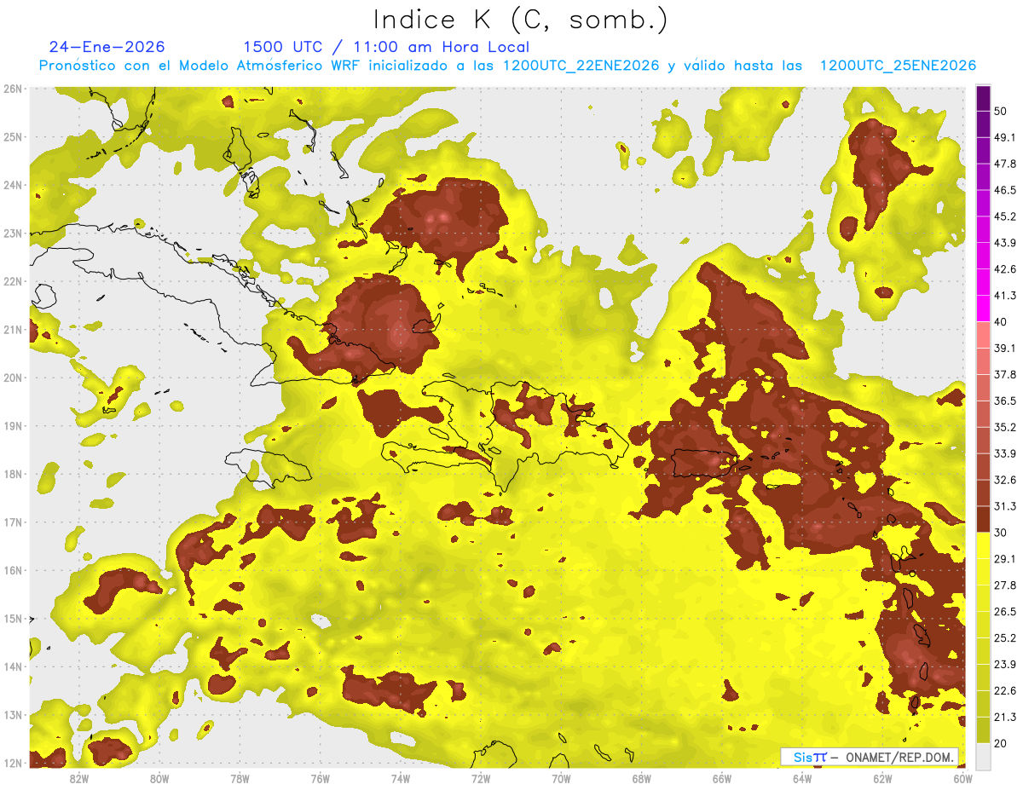Click the "1500 UTC / 11:00 am Hora Local" time label
This screenshot has height=790, width=1023.
(386, 47)
